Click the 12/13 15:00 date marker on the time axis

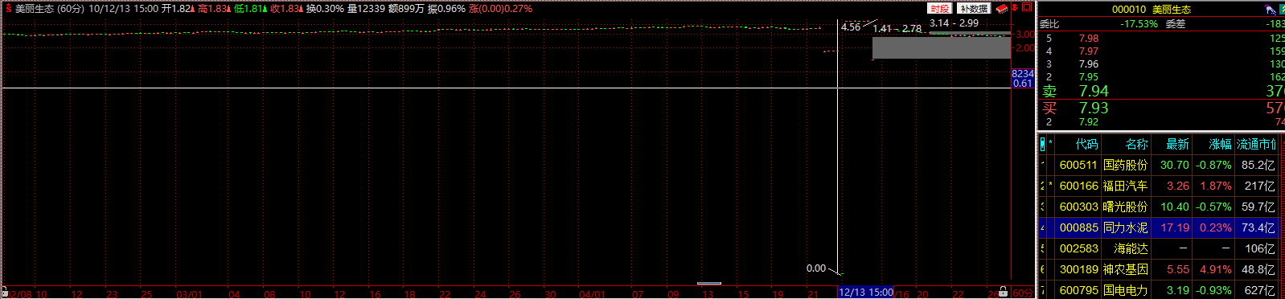[866, 293]
